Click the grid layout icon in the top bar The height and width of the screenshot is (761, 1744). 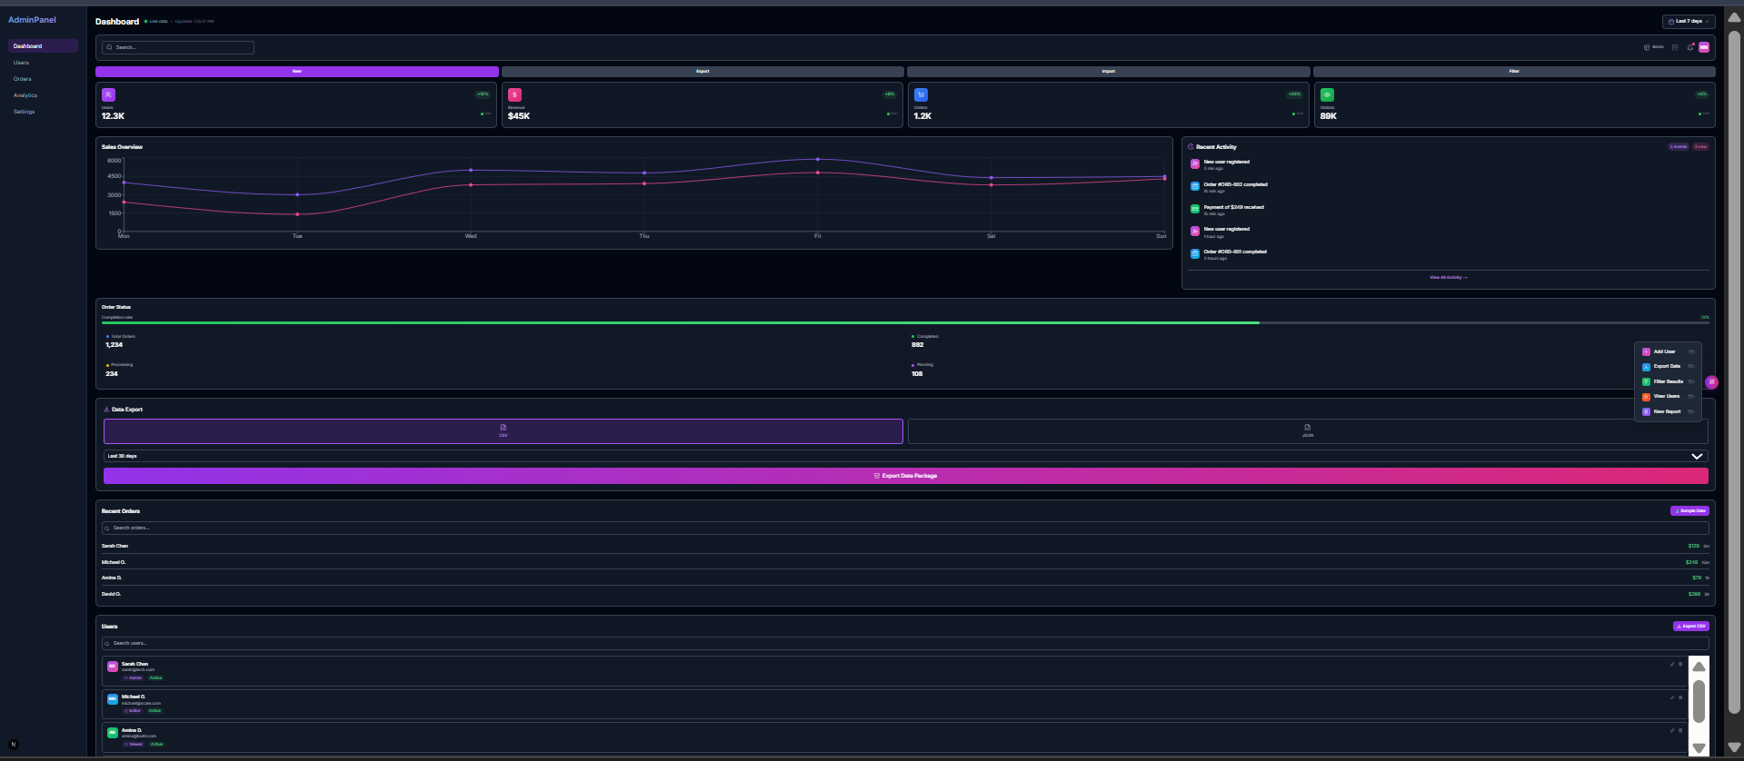point(1675,47)
